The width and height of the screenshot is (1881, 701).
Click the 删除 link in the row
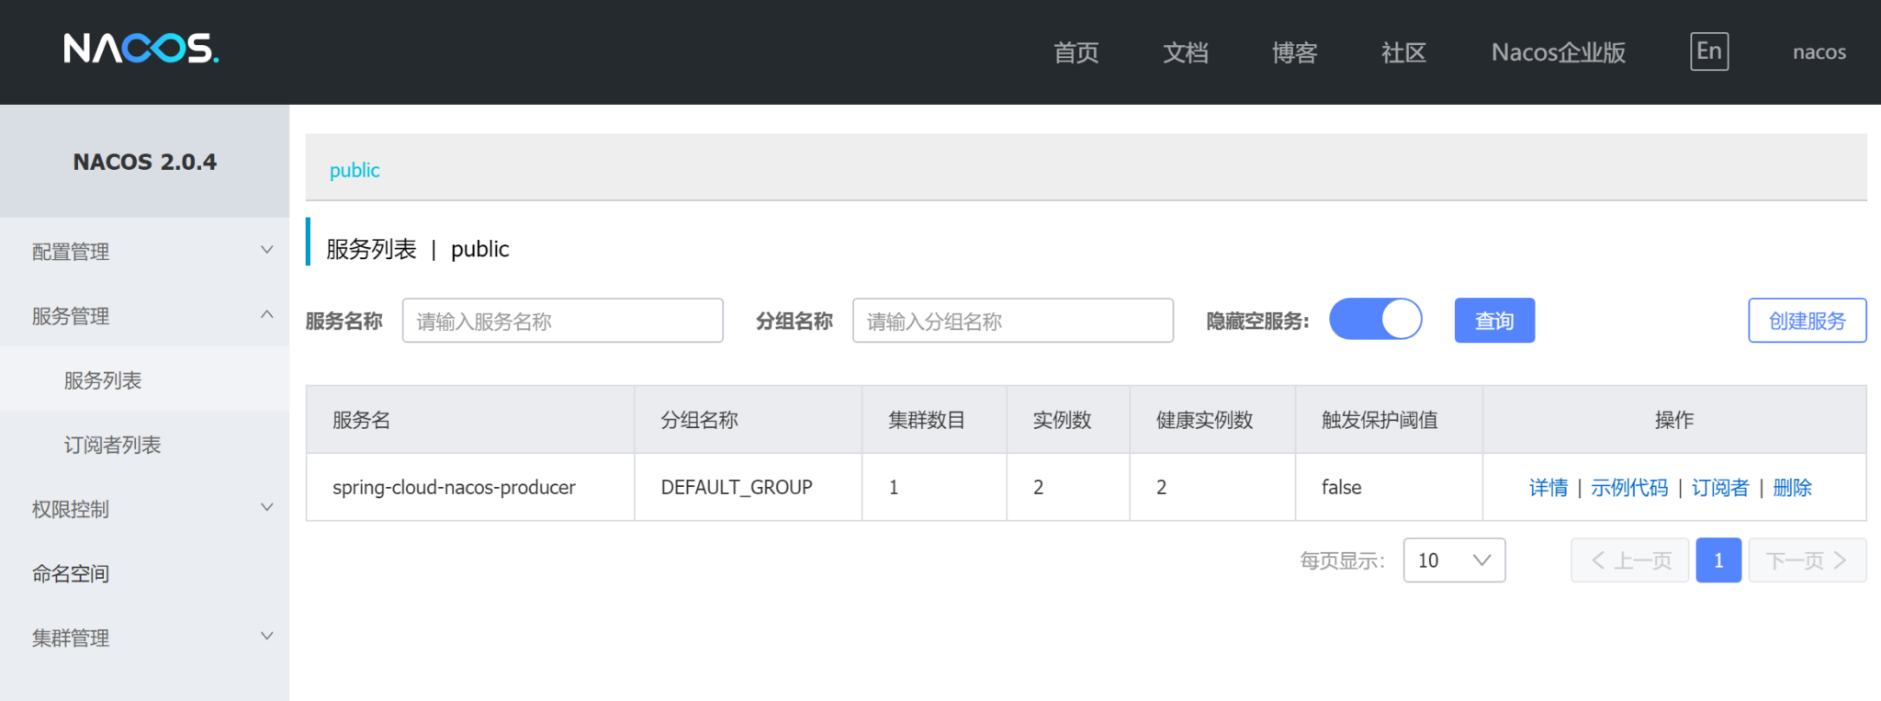click(1792, 488)
